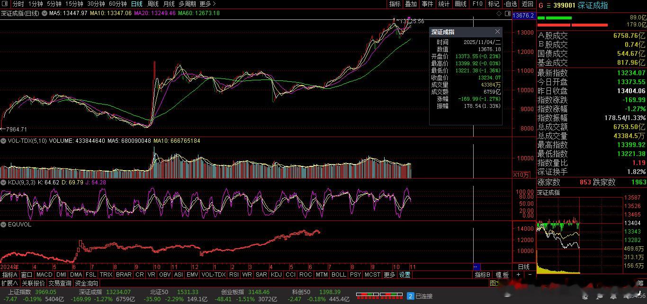Select 60分钟 period
The height and width of the screenshot is (304, 647).
118,4
